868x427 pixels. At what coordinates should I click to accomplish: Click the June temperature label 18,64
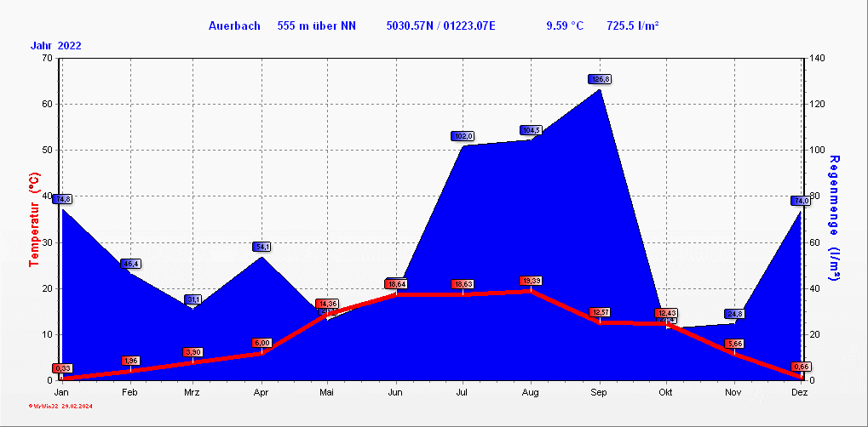pos(396,284)
